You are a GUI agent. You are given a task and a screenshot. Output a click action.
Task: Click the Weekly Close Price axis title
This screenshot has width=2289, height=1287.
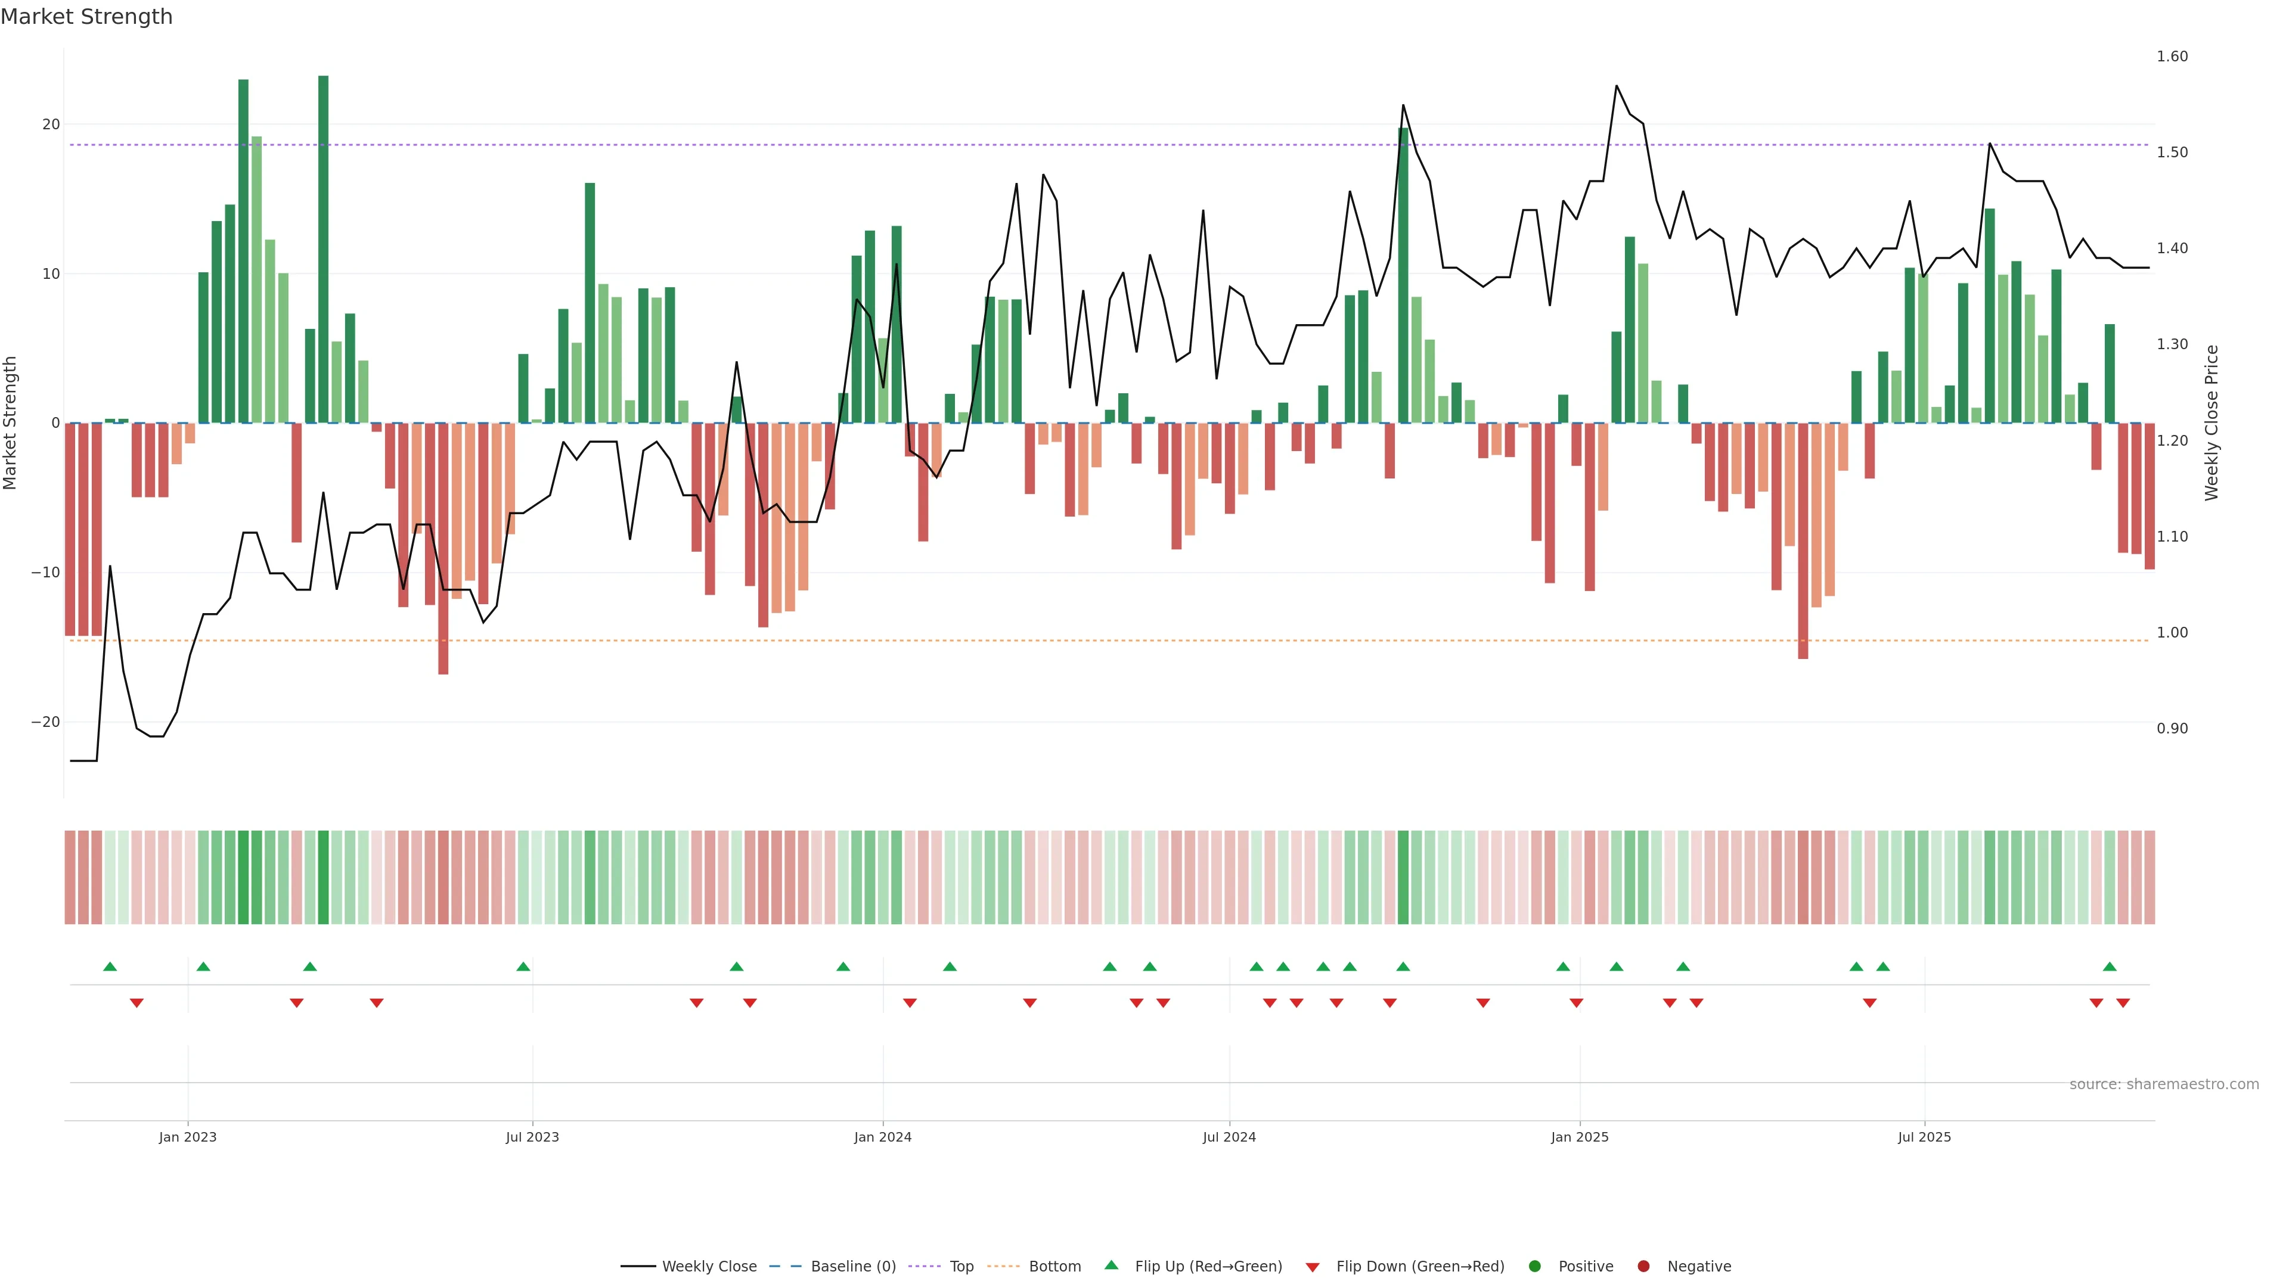[2212, 423]
